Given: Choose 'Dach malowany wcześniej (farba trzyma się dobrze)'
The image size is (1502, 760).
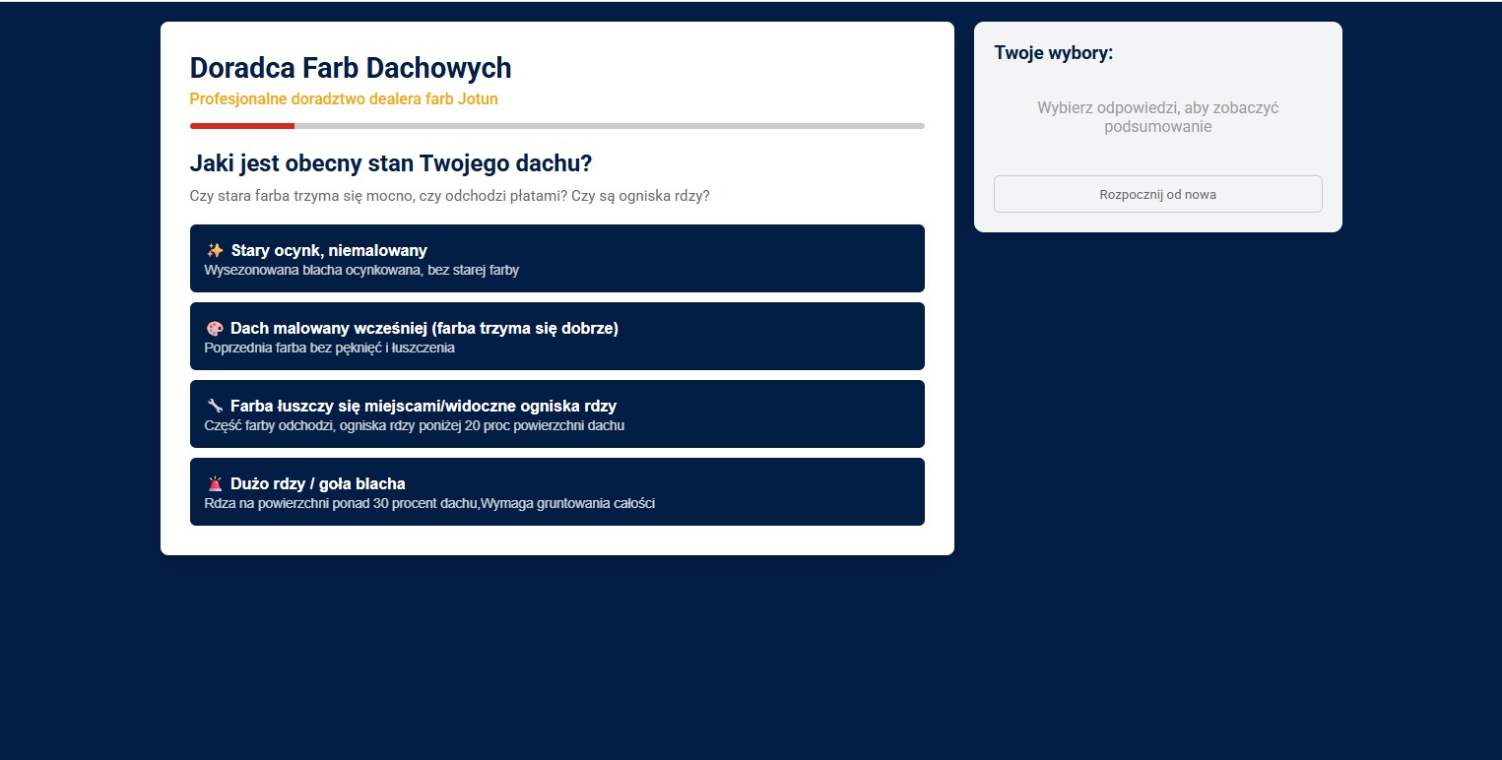Looking at the screenshot, I should (x=556, y=336).
